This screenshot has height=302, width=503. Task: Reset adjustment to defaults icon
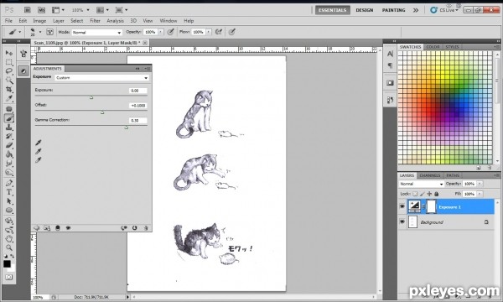click(x=135, y=228)
